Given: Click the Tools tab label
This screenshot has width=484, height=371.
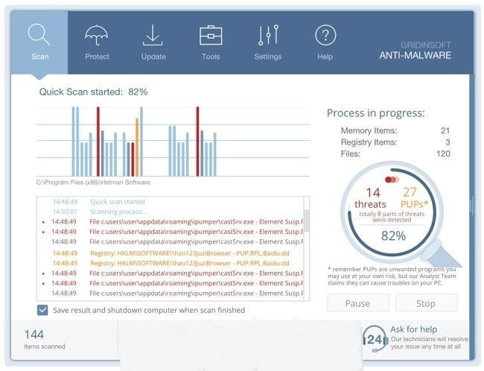Looking at the screenshot, I should (x=211, y=57).
